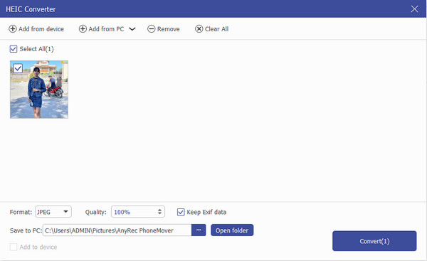Click the Clear All text label
Image resolution: width=427 pixels, height=261 pixels.
pos(217,29)
